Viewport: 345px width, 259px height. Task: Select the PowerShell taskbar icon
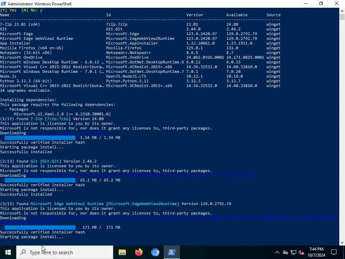point(171,252)
